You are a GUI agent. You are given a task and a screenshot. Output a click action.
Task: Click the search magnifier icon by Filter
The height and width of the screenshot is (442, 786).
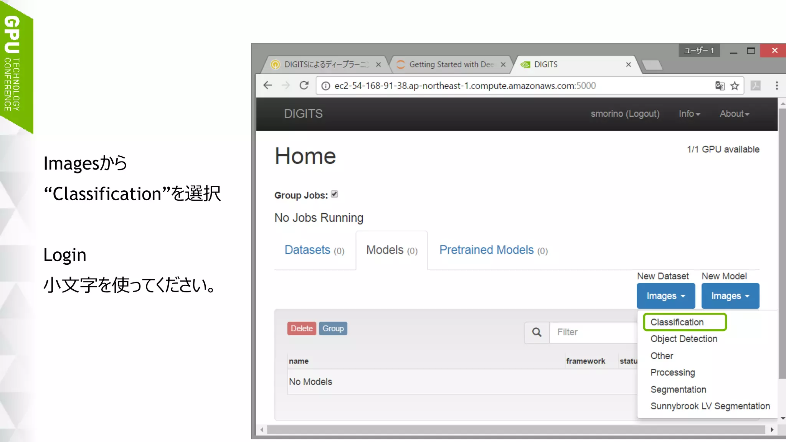[537, 332]
